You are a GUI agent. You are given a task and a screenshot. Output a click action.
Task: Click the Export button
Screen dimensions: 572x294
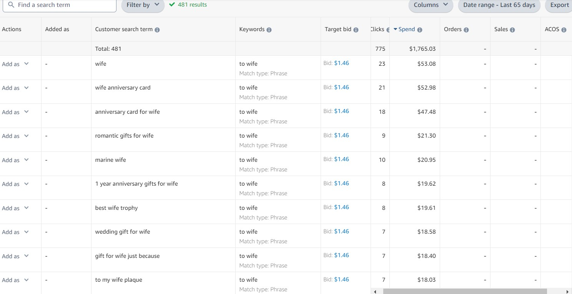pyautogui.click(x=559, y=5)
